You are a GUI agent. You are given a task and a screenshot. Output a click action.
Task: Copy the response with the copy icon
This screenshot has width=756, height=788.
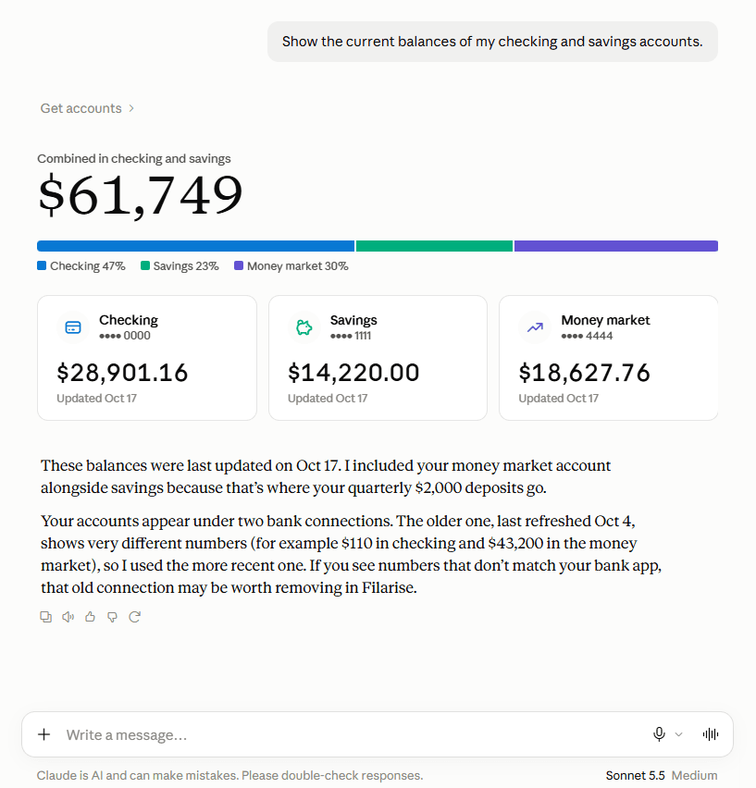coord(45,617)
